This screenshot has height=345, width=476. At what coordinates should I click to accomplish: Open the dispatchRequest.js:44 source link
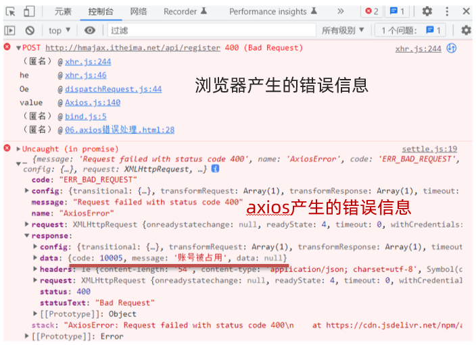tap(113, 89)
